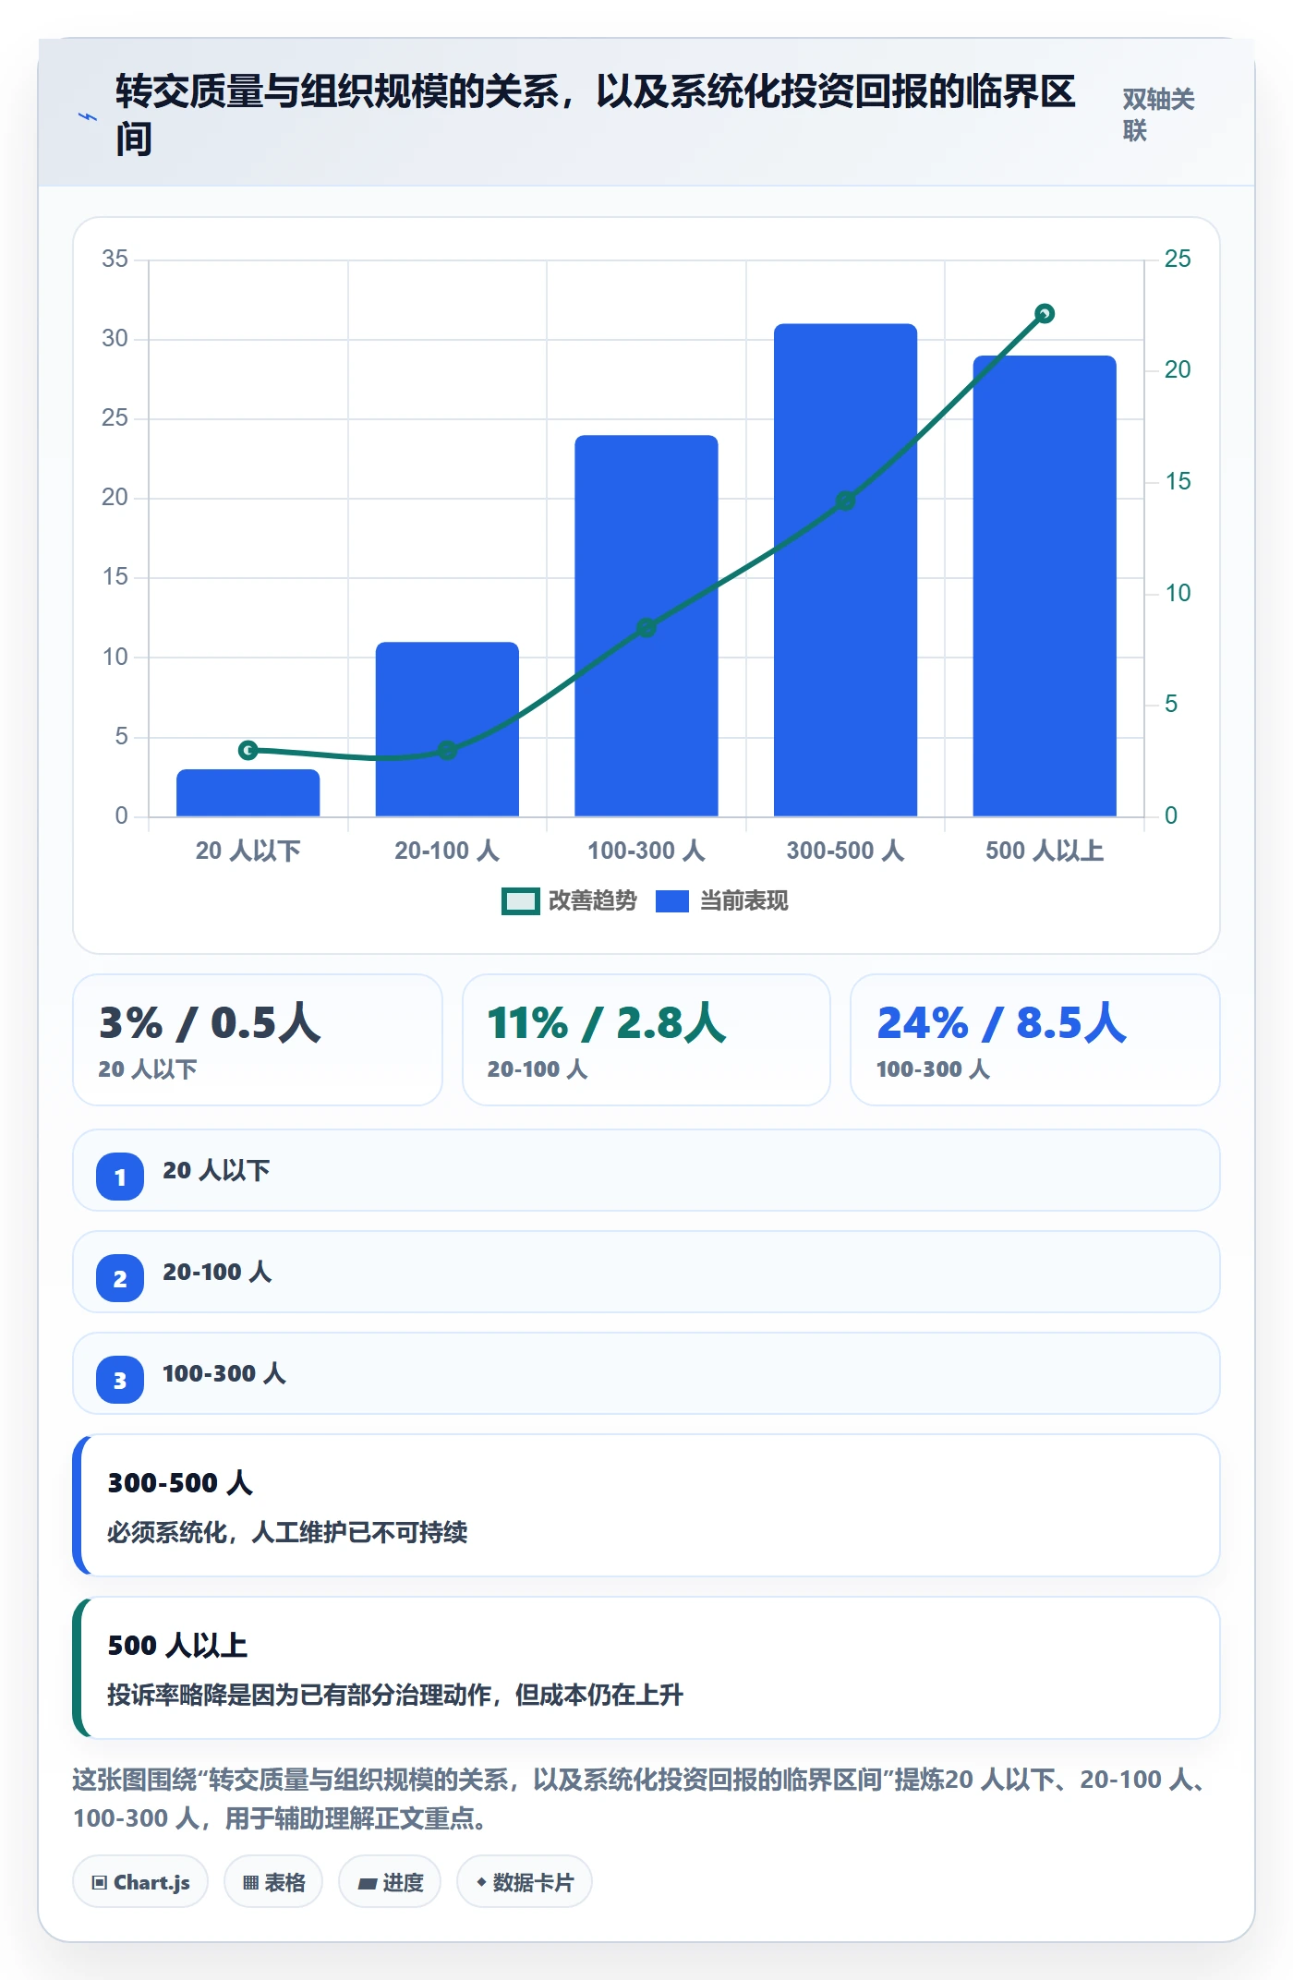Image resolution: width=1293 pixels, height=1980 pixels.
Task: Click the 3% / 0.5人 data card
Action: click(x=258, y=1040)
